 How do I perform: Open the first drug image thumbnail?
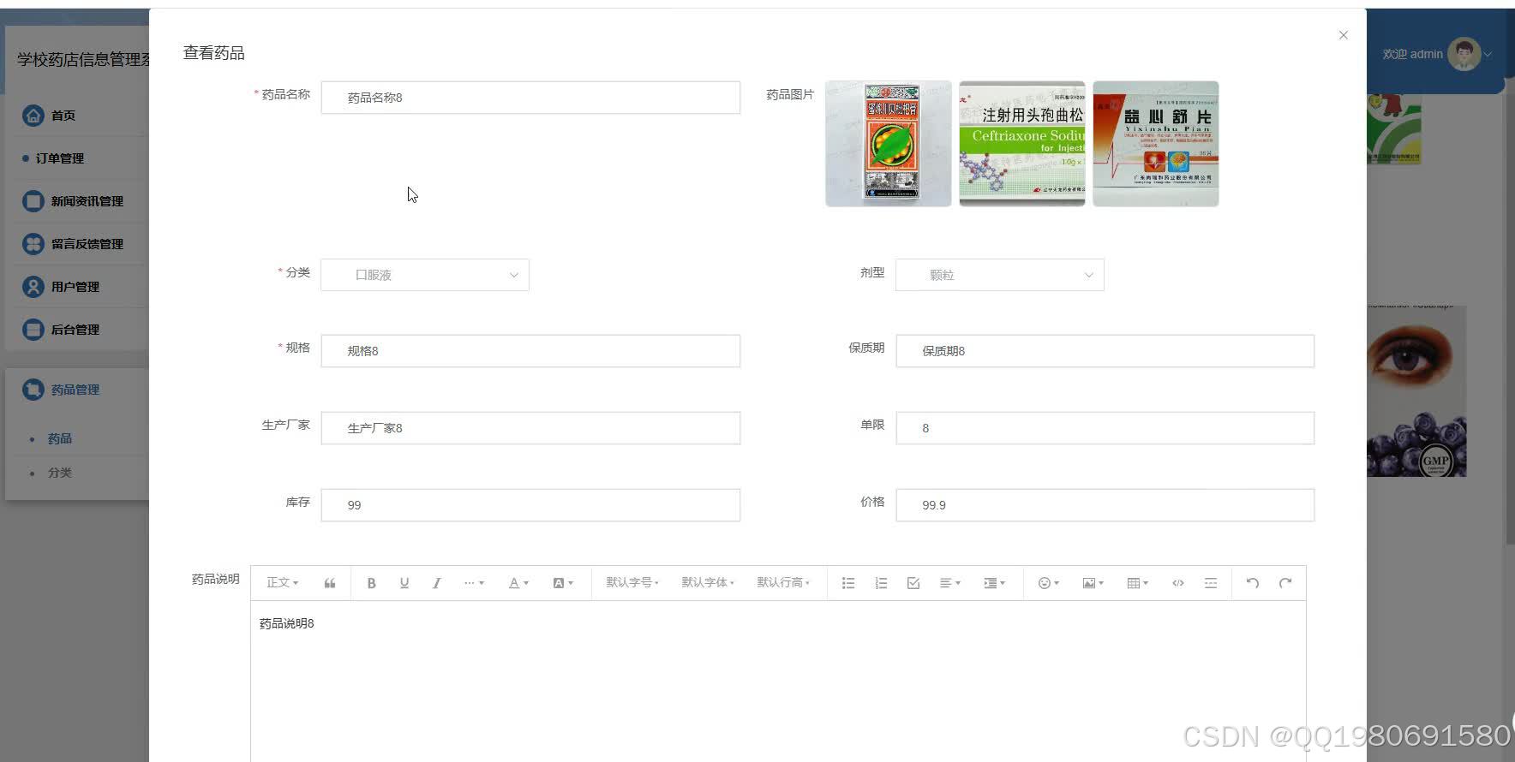(x=889, y=144)
